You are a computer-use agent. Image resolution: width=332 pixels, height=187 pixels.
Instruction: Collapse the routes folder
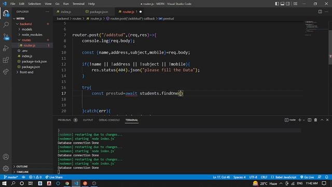click(32, 40)
